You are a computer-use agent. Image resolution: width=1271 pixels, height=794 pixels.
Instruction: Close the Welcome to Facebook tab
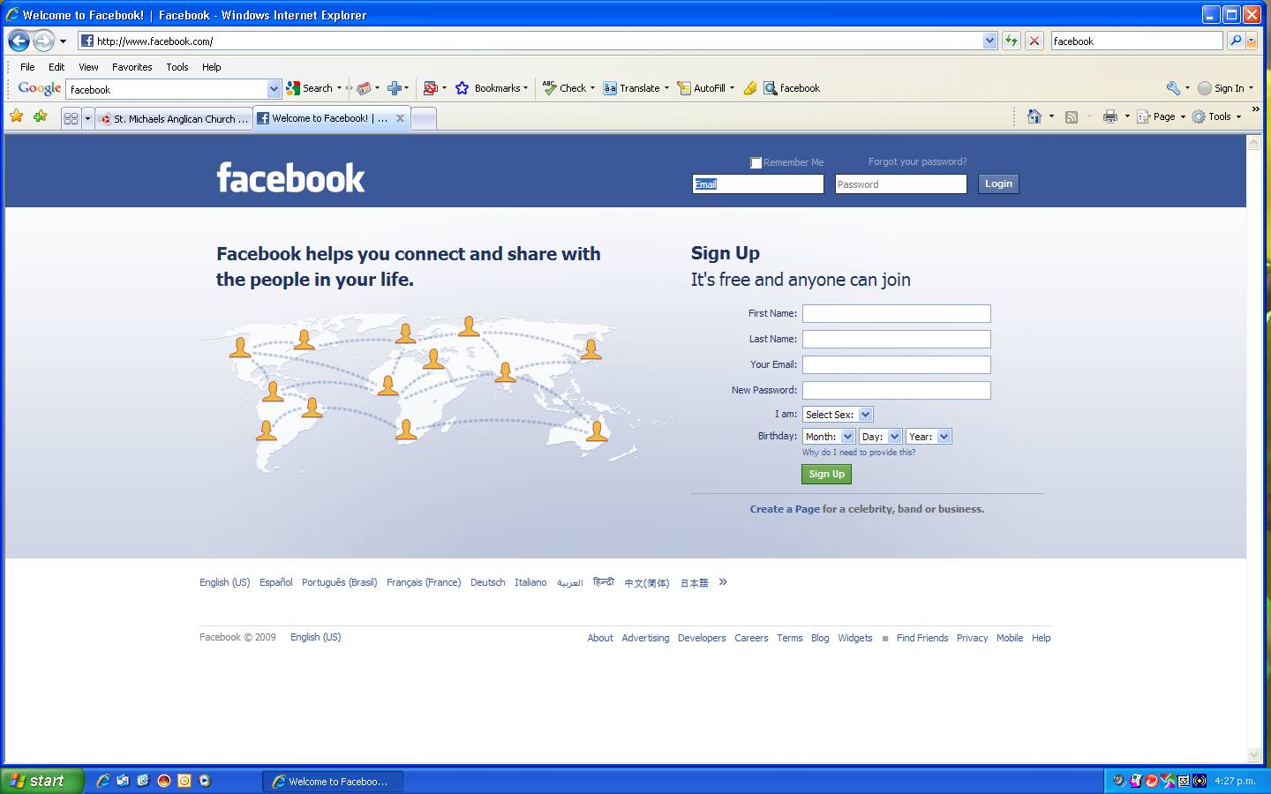coord(400,118)
